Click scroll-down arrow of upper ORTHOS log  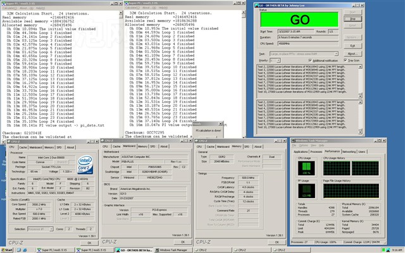click(360, 96)
